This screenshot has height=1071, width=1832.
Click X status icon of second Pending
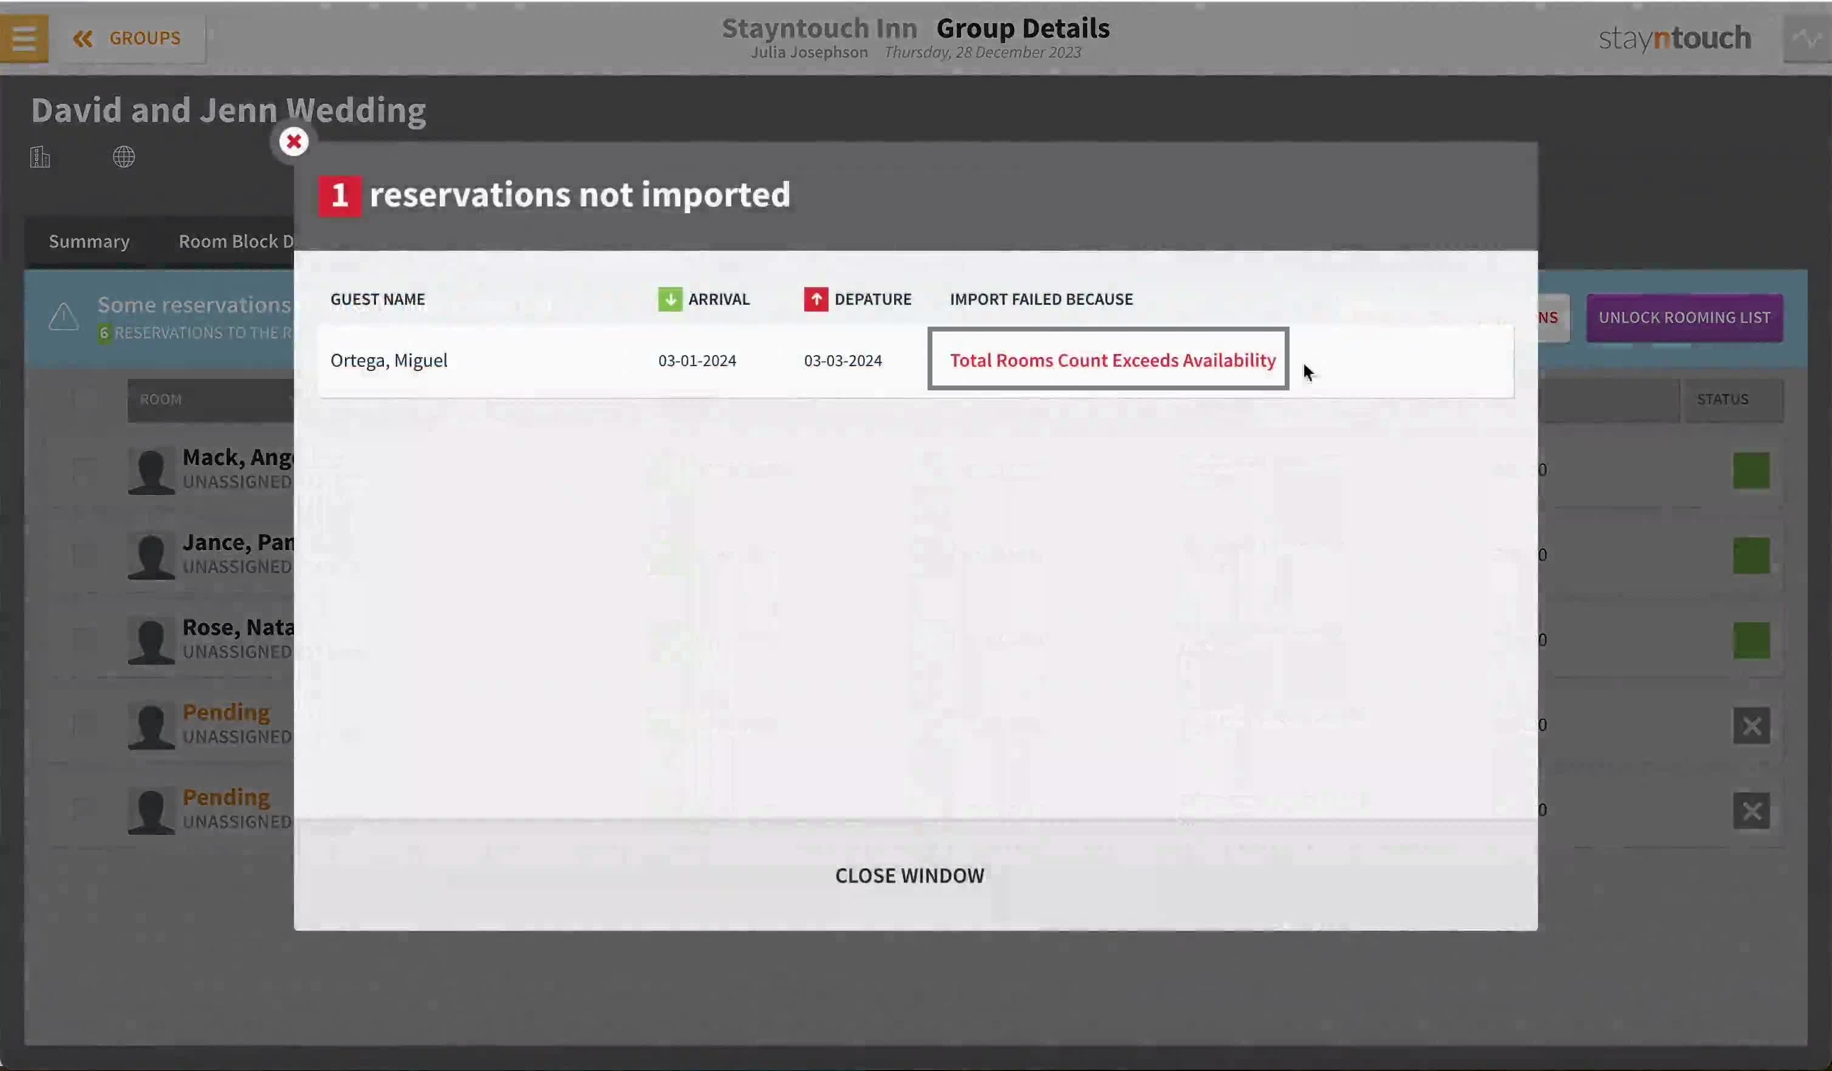pyautogui.click(x=1751, y=811)
